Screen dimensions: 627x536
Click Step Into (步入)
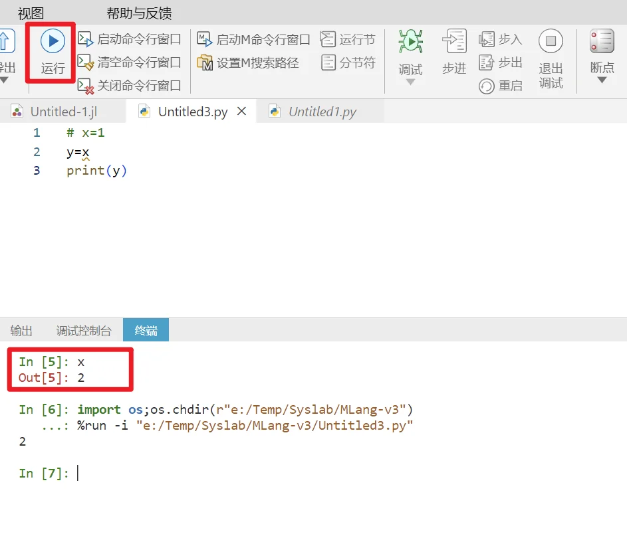[500, 39]
